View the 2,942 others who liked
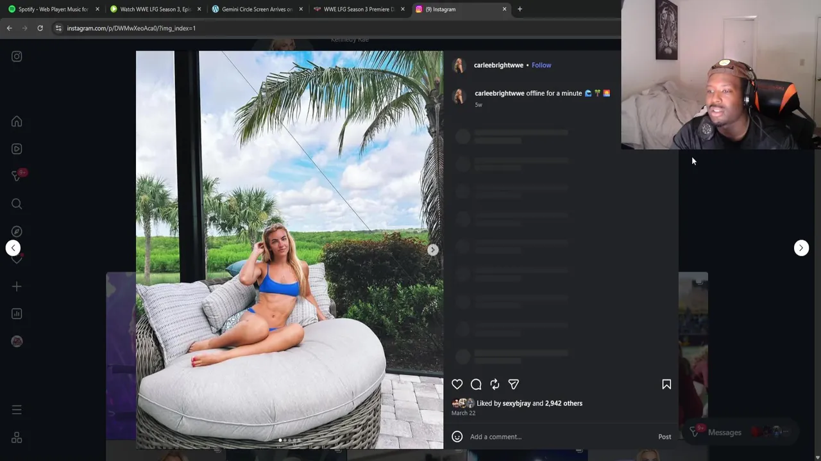The width and height of the screenshot is (821, 461). pyautogui.click(x=564, y=403)
